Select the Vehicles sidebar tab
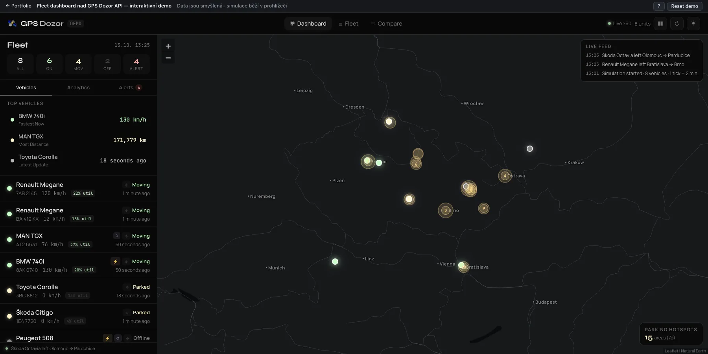The width and height of the screenshot is (708, 354). 26,88
